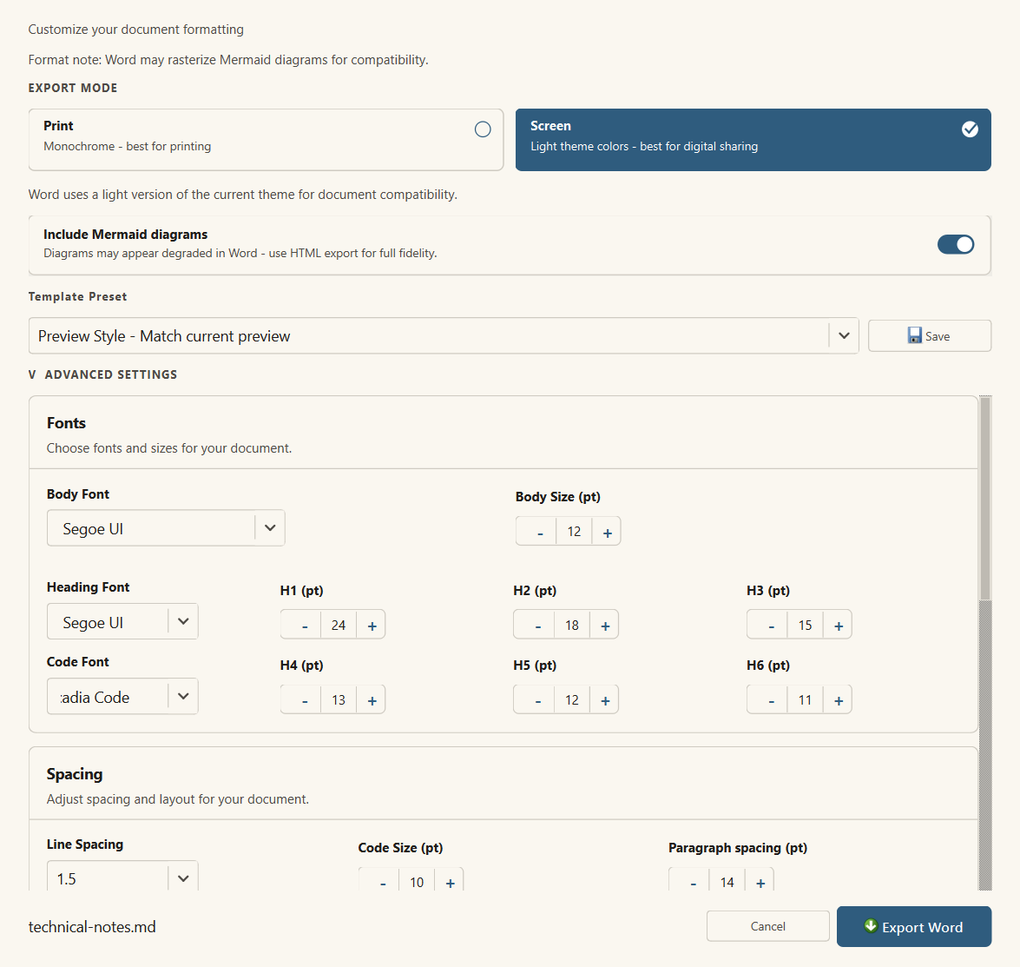The height and width of the screenshot is (967, 1020).
Task: Cancel the export dialog
Action: tap(767, 926)
